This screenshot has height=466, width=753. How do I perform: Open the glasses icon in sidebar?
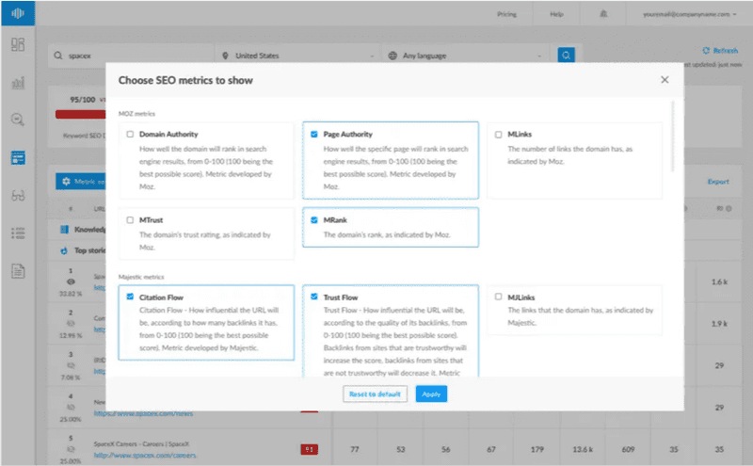click(18, 196)
